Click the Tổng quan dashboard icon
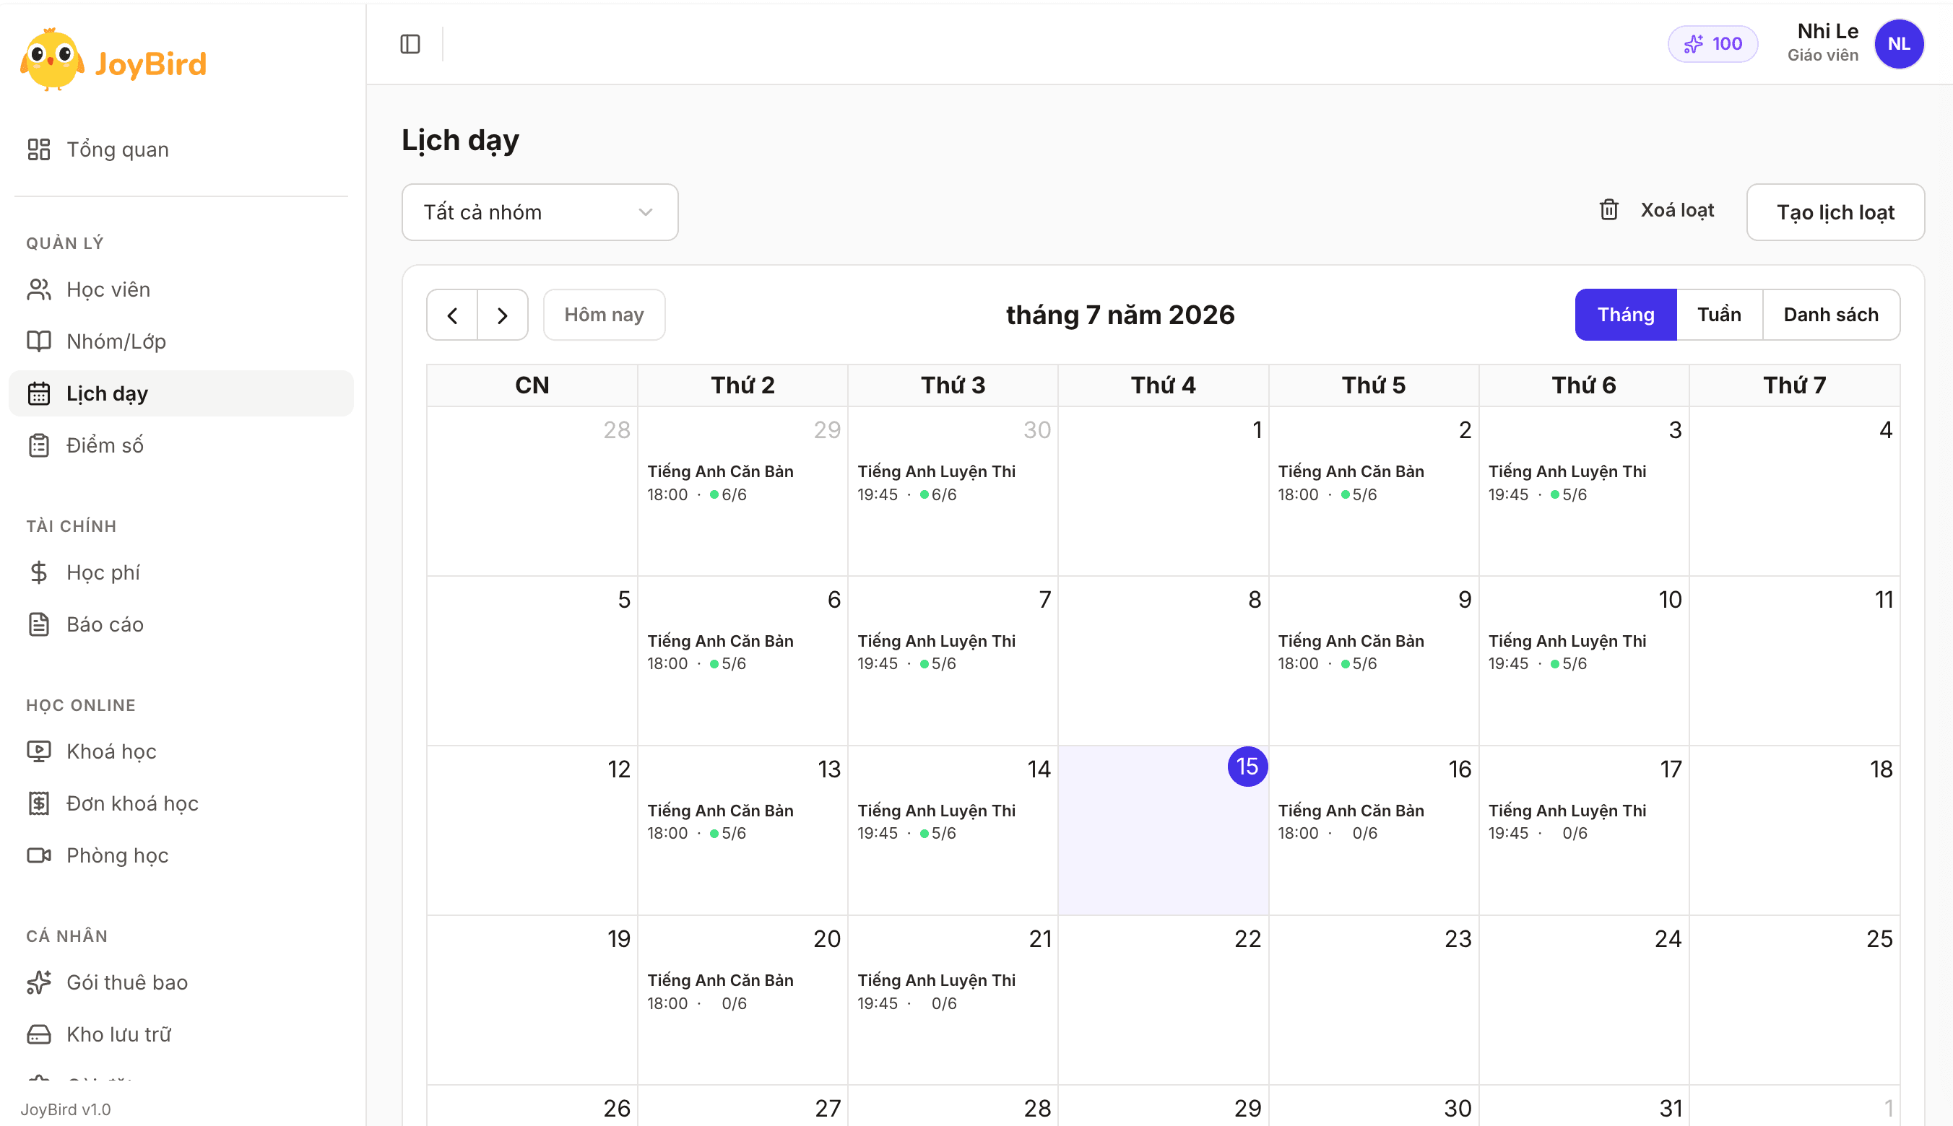 click(39, 149)
